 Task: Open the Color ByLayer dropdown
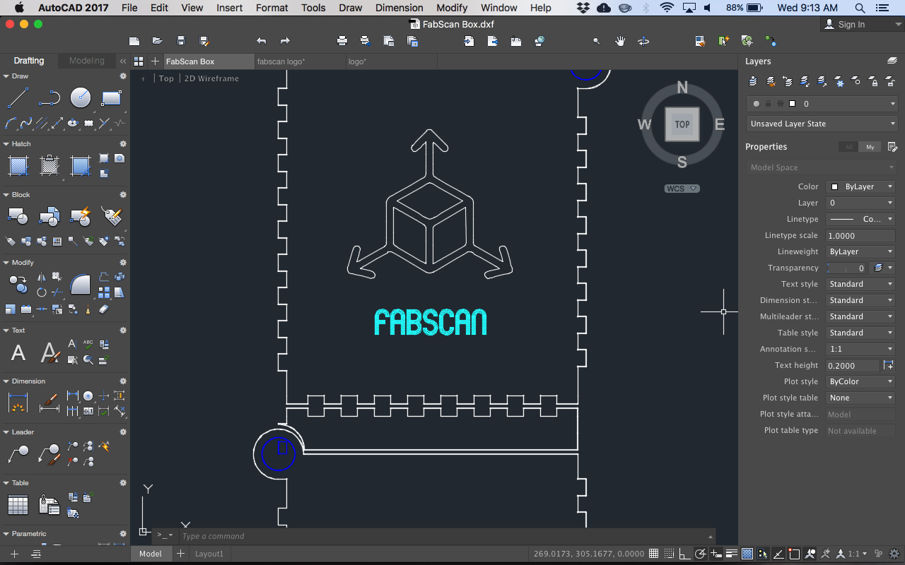tap(860, 186)
